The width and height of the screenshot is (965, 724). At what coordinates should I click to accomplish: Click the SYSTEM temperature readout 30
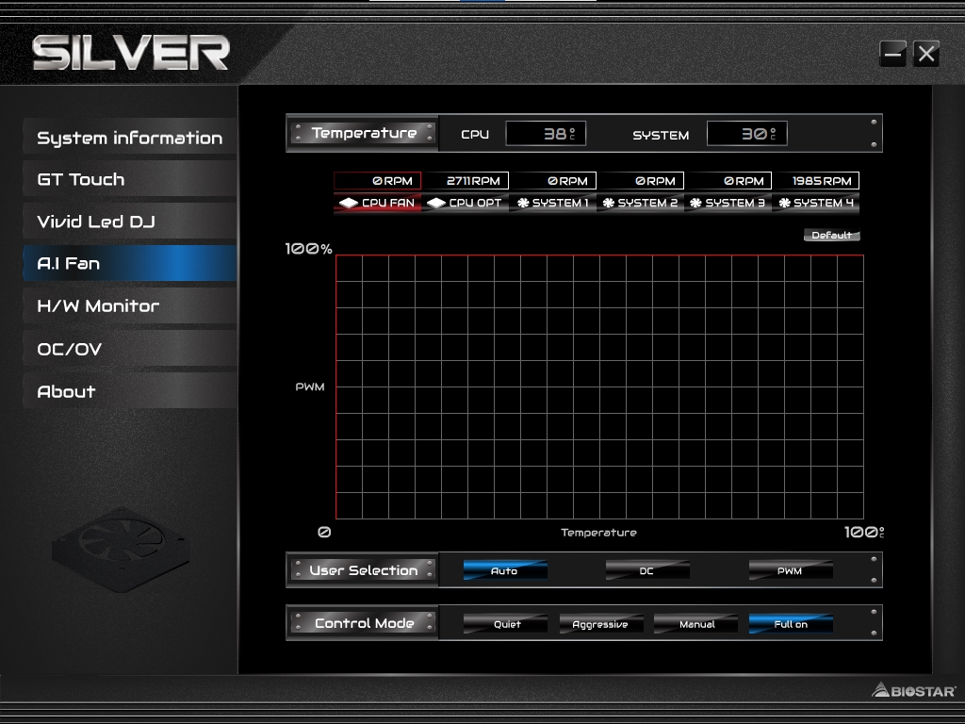pyautogui.click(x=747, y=134)
